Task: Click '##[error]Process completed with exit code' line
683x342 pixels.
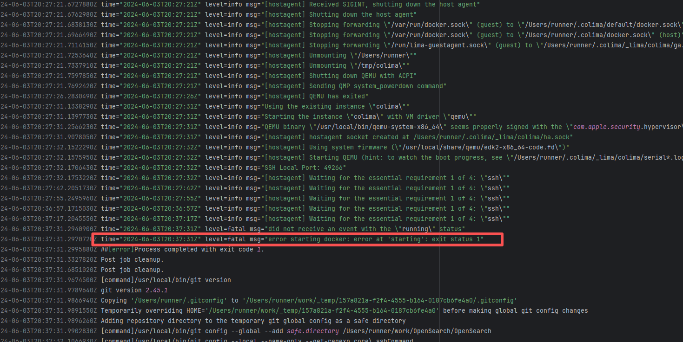Action: pyautogui.click(x=182, y=249)
